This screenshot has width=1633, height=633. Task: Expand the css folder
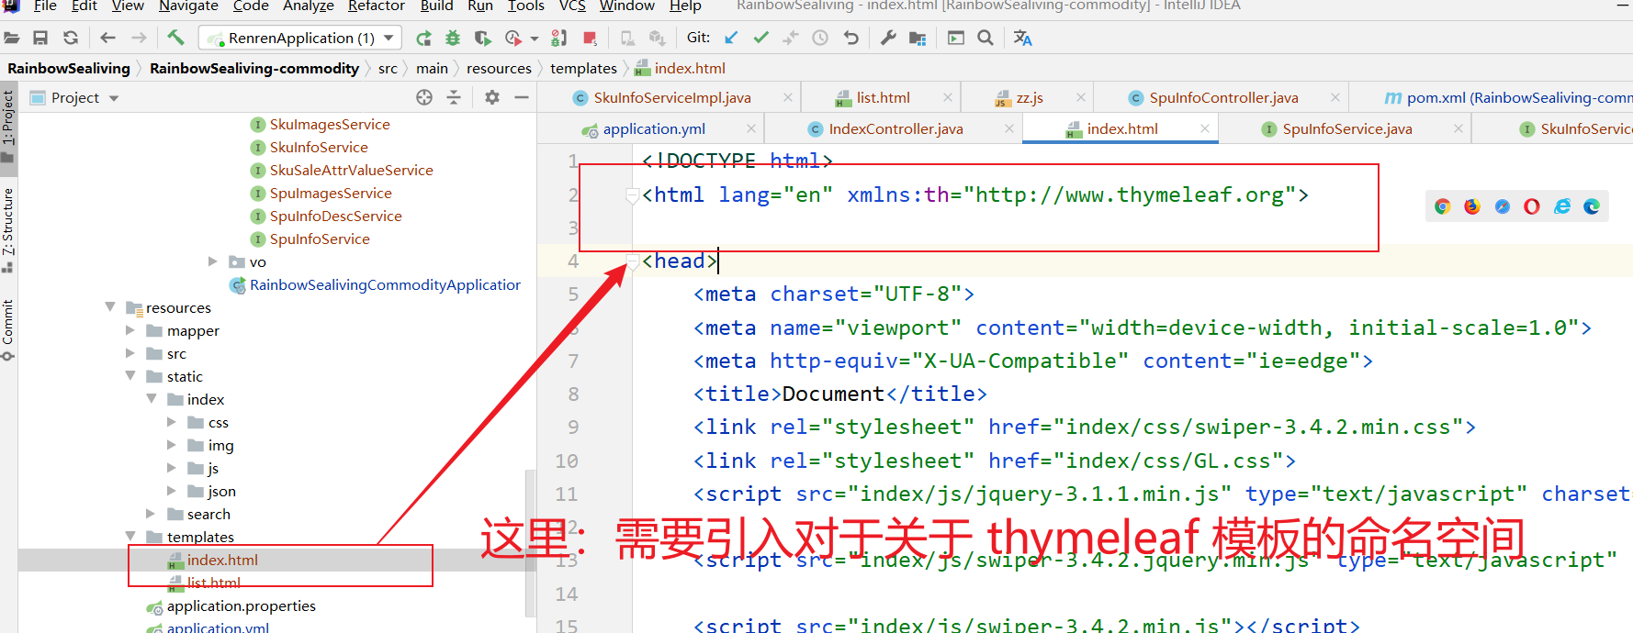click(x=172, y=421)
